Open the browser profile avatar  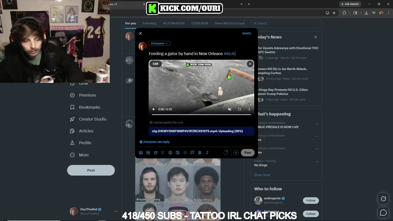[381, 13]
